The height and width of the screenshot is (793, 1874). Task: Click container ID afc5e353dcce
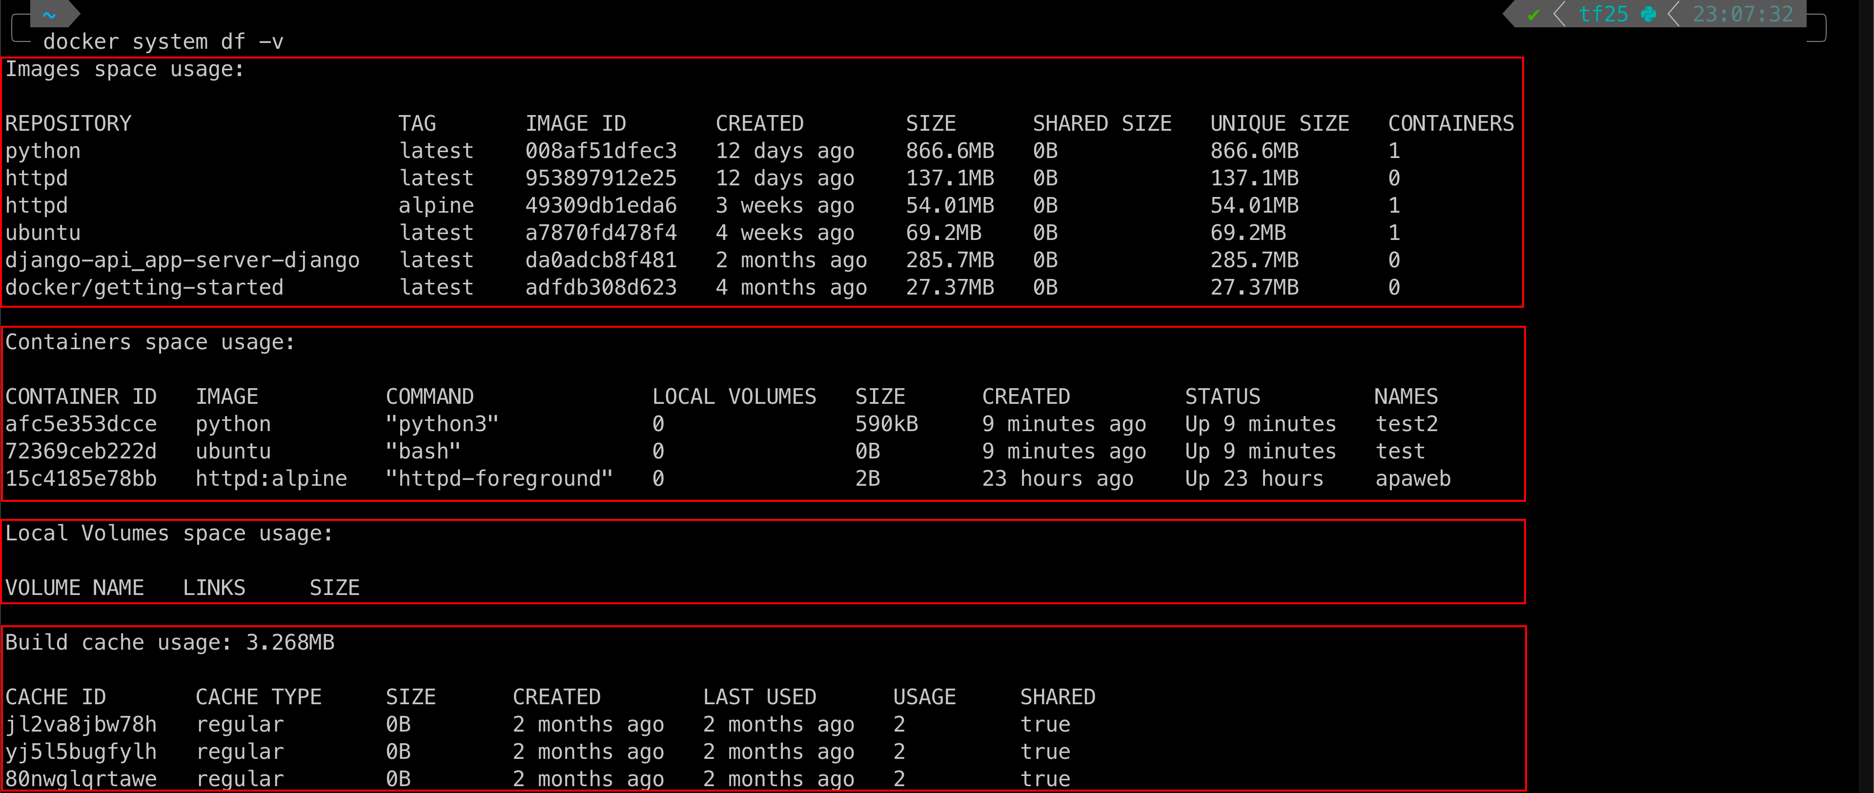[81, 424]
